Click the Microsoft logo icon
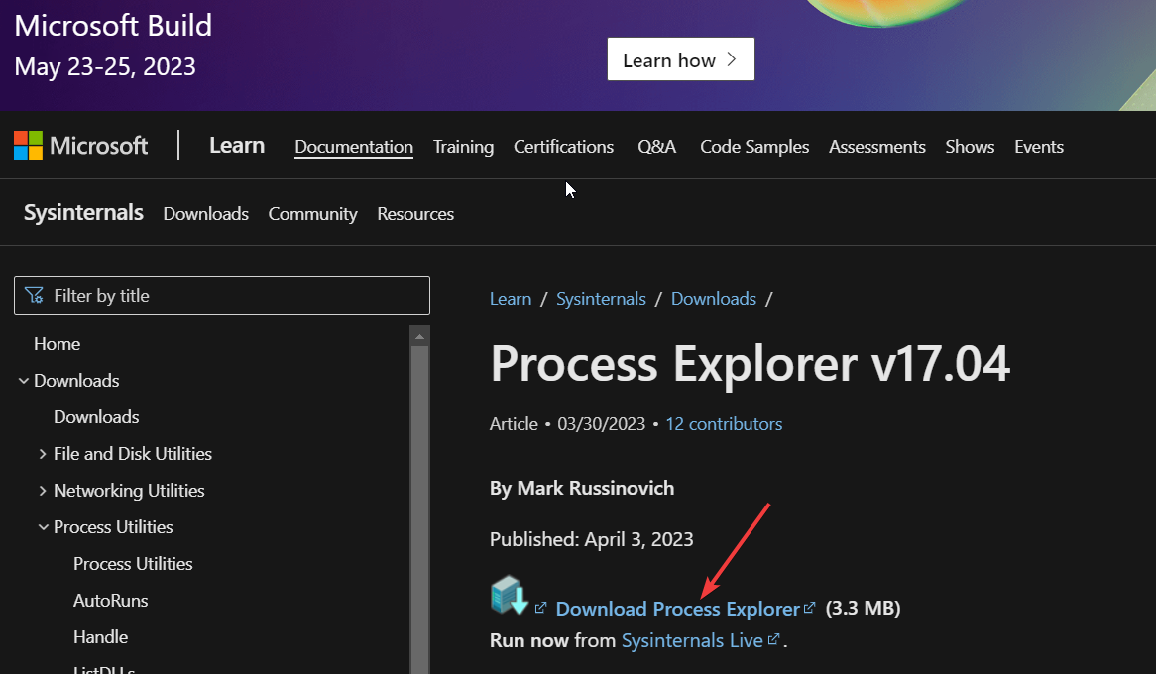1156x674 pixels. click(27, 145)
